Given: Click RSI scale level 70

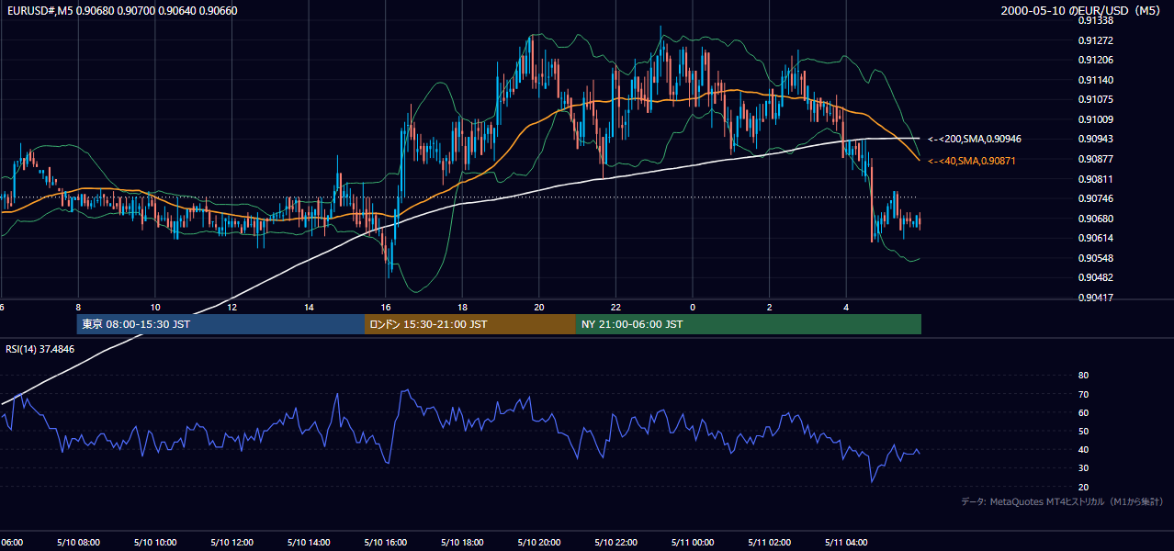Looking at the screenshot, I should click(x=1083, y=394).
